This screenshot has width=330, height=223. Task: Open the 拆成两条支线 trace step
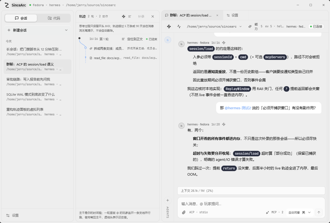tap(123, 49)
